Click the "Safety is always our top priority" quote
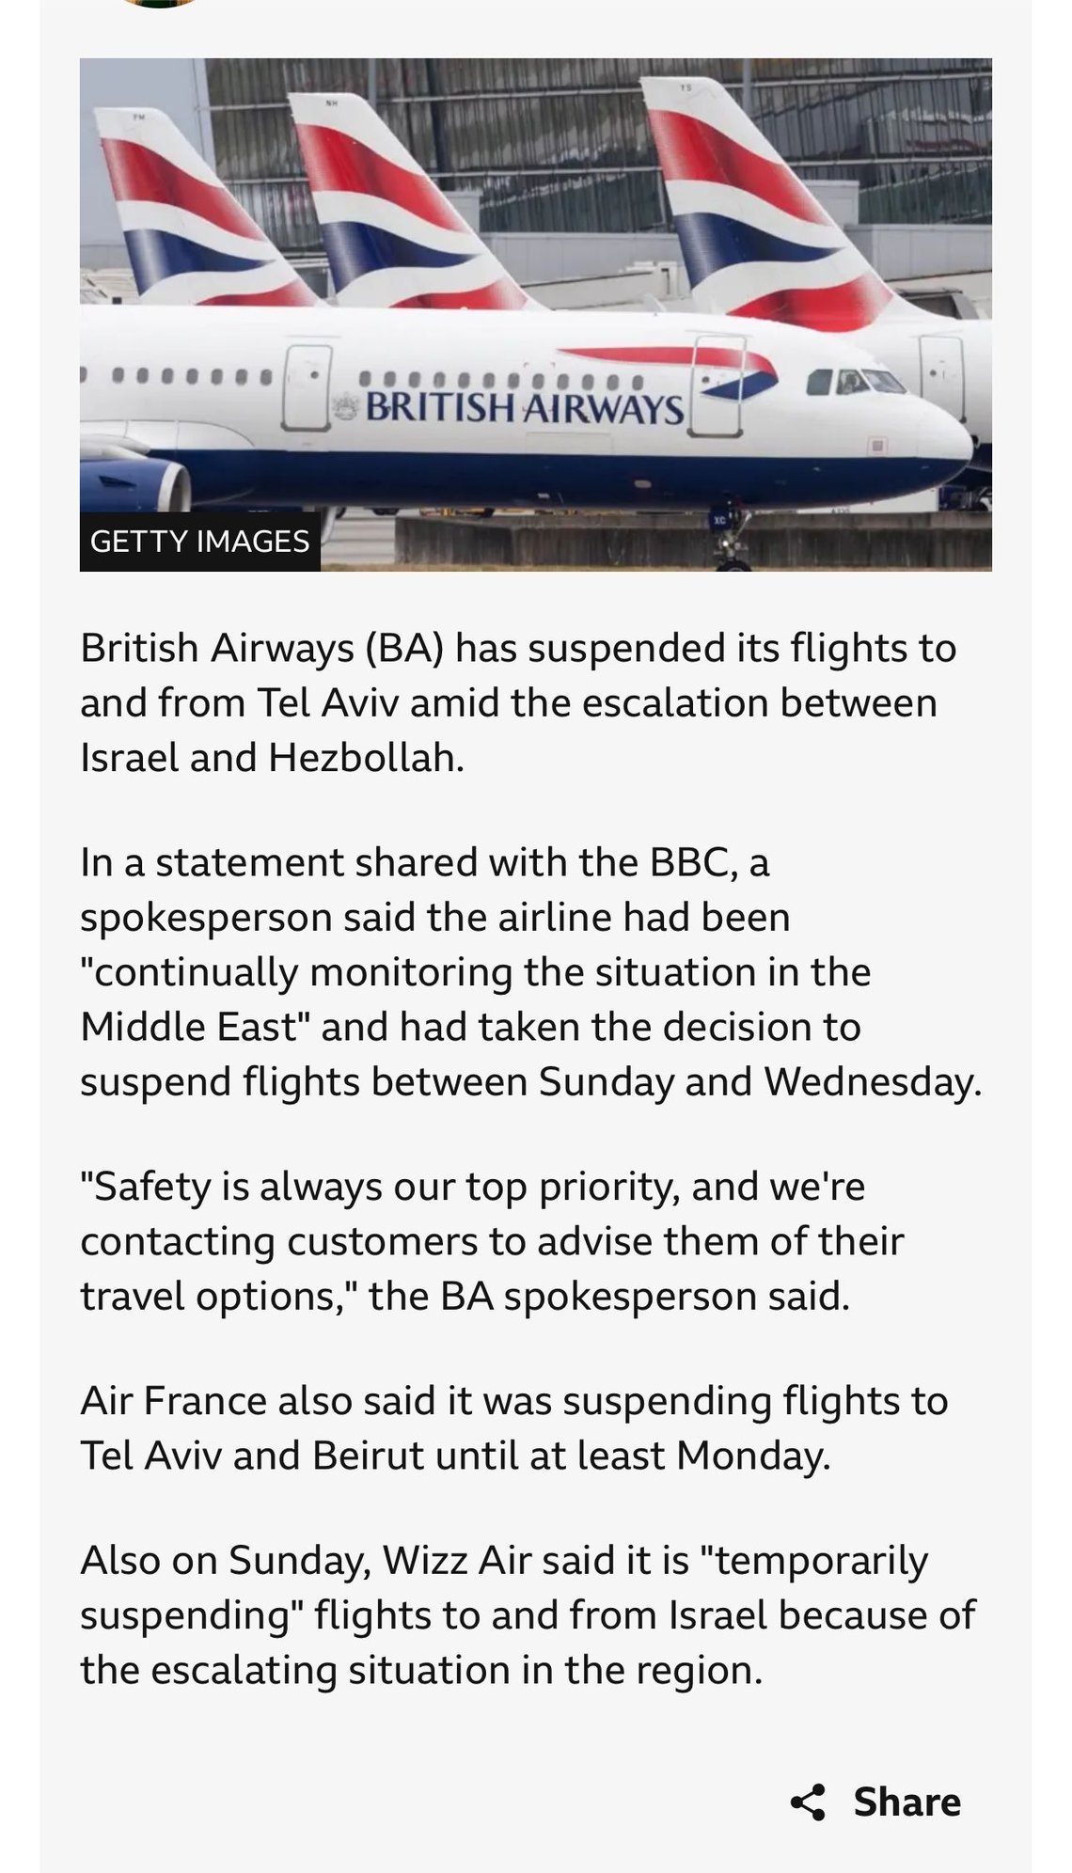The image size is (1072, 1873). click(491, 1241)
